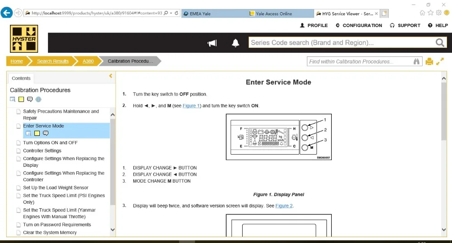This screenshot has width=452, height=243.
Task: Open Set the Truck Speed Limit Yanmar Engines
Action: (59, 213)
